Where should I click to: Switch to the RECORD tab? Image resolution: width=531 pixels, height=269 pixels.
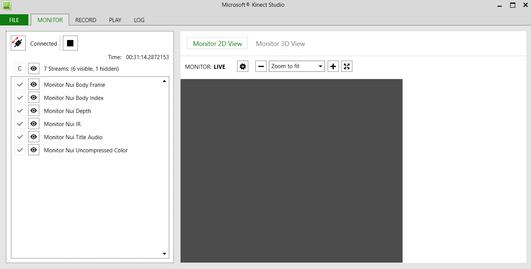tap(86, 20)
